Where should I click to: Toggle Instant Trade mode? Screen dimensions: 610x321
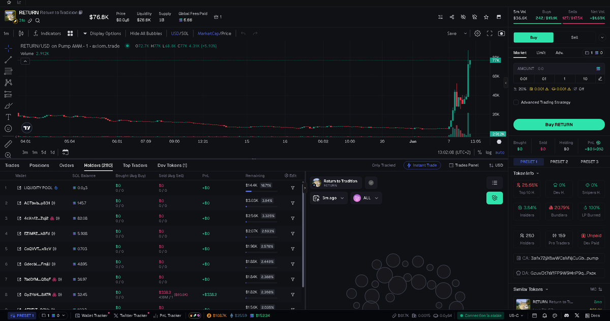422,165
